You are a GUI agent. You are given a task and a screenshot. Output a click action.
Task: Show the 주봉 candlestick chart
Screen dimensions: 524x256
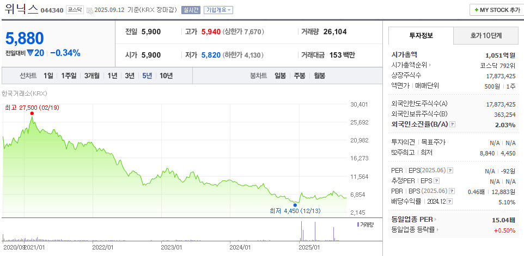click(x=300, y=76)
